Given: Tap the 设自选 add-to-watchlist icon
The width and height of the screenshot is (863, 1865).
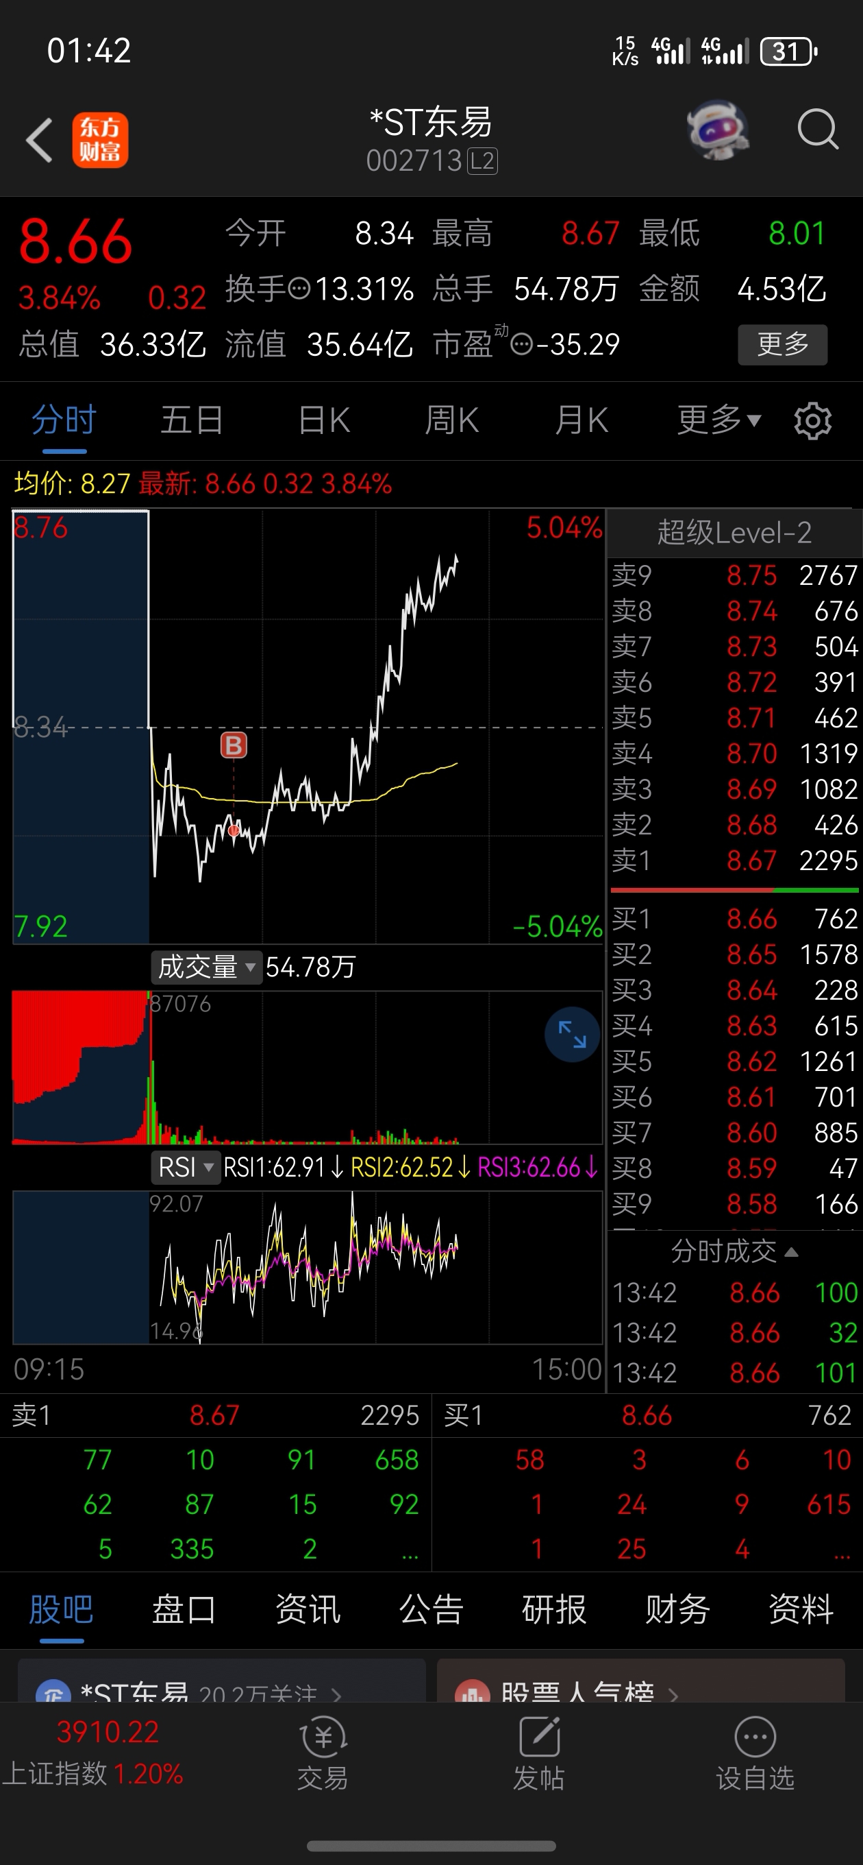Looking at the screenshot, I should (x=755, y=1753).
